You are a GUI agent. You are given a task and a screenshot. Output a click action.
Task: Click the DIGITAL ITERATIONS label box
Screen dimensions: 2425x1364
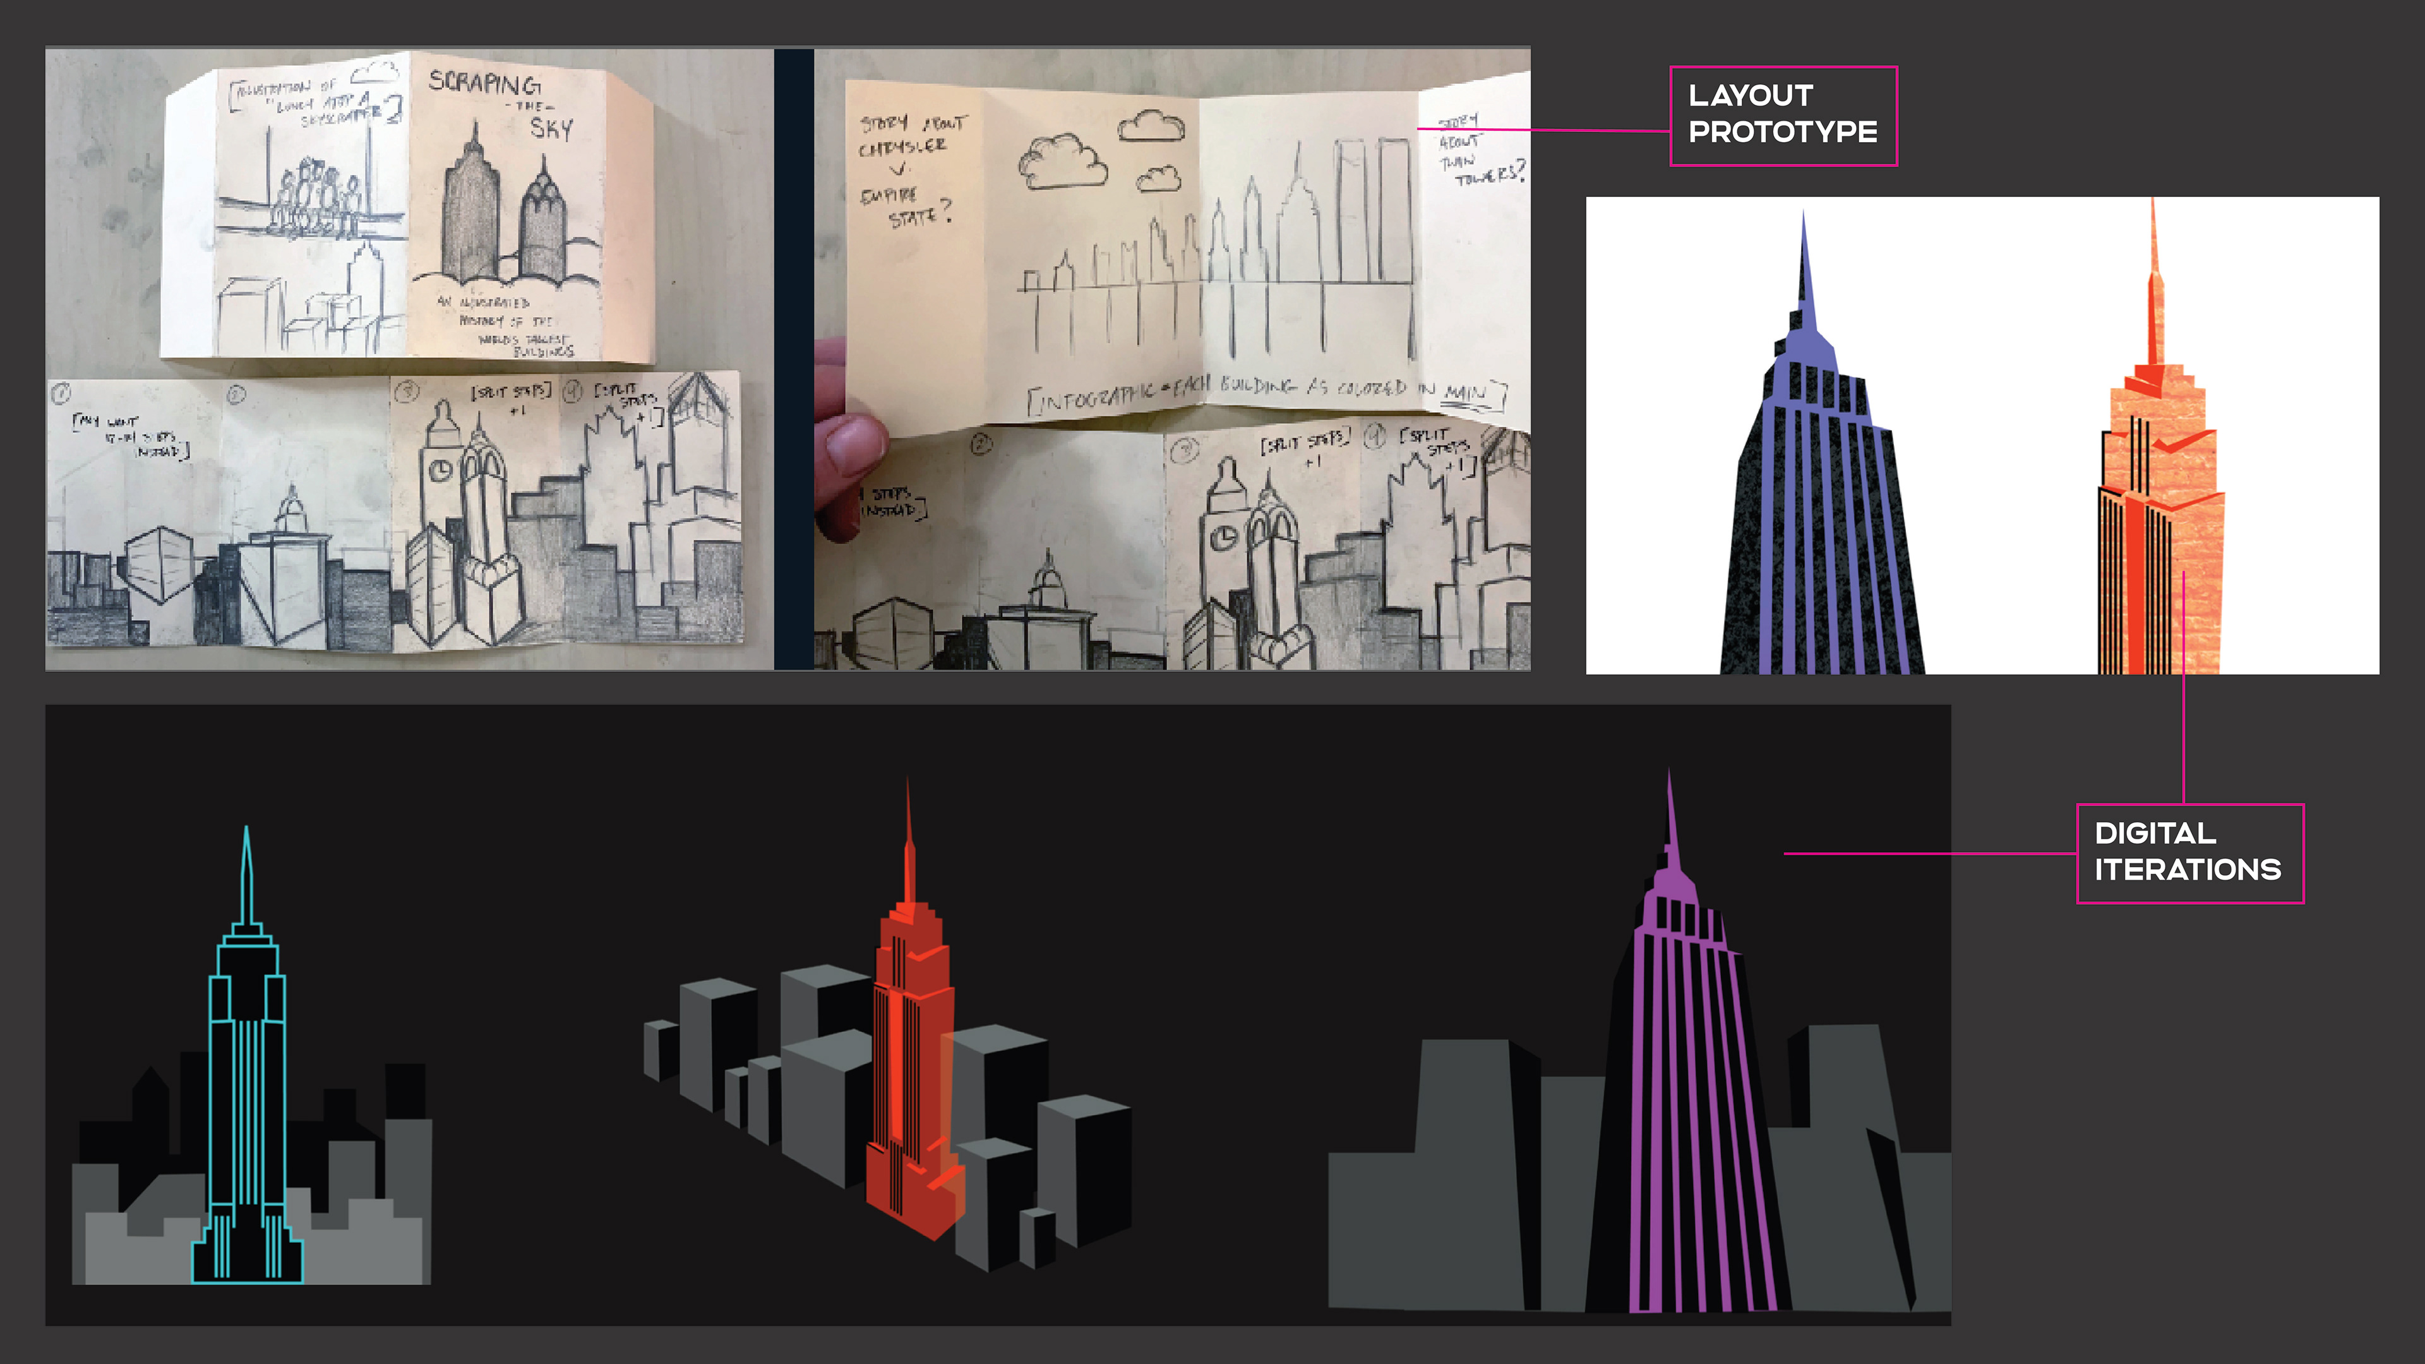click(x=2189, y=854)
